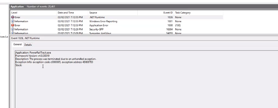Click Event ID 1000 cell
The width and height of the screenshot is (278, 108).
click(170, 25)
